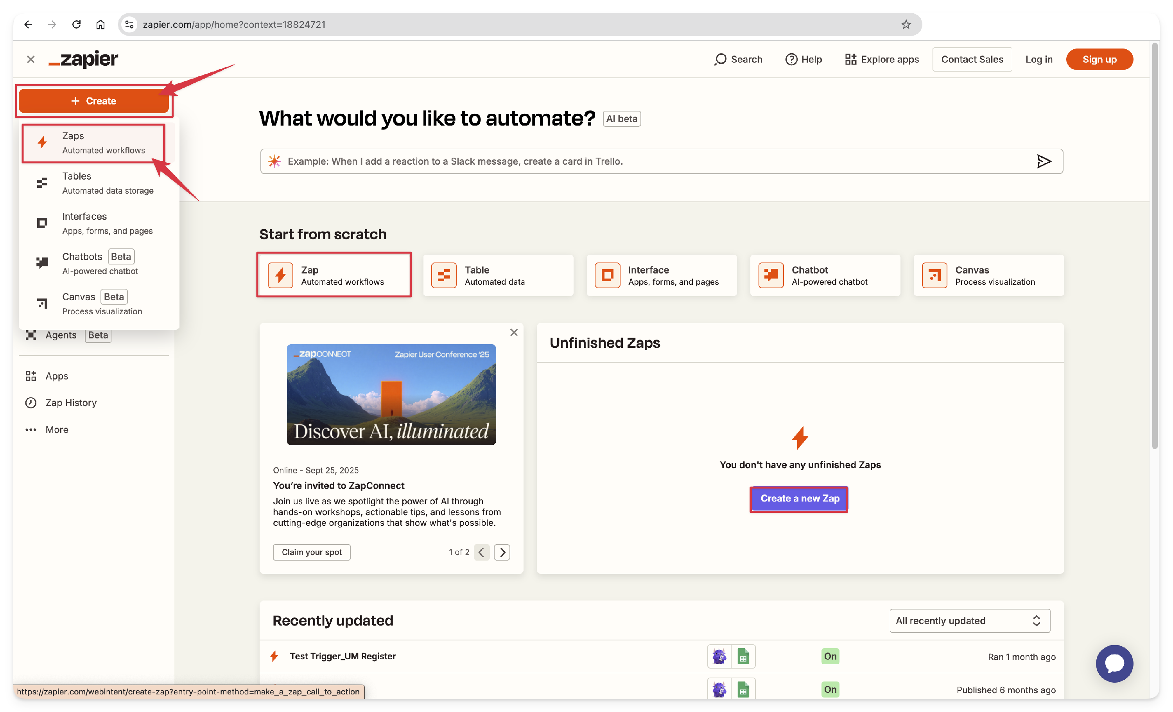Open the ZapConnect conference banner image
Image resolution: width=1173 pixels, height=712 pixels.
click(391, 394)
